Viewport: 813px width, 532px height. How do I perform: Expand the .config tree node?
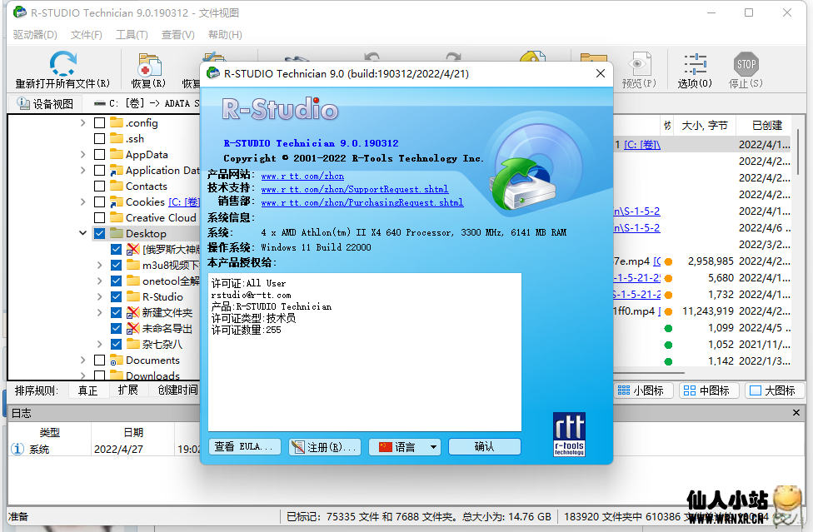pyautogui.click(x=83, y=122)
